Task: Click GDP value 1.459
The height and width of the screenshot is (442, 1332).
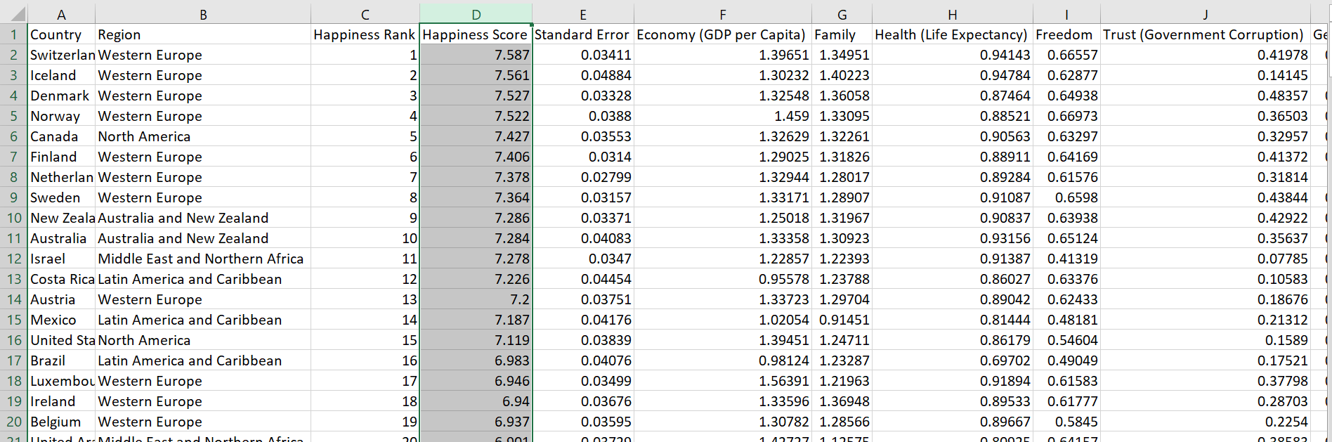Action: (723, 116)
